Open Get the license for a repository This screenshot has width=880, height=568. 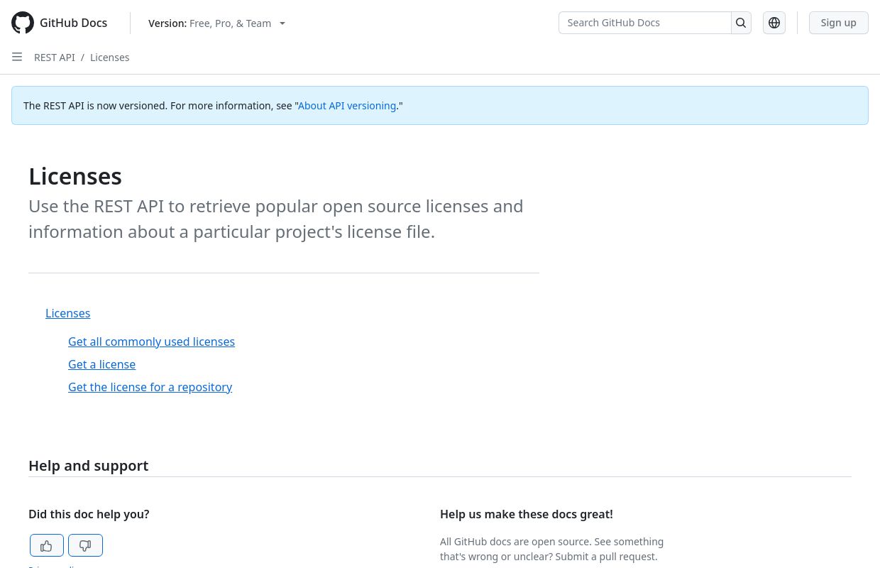(x=150, y=387)
